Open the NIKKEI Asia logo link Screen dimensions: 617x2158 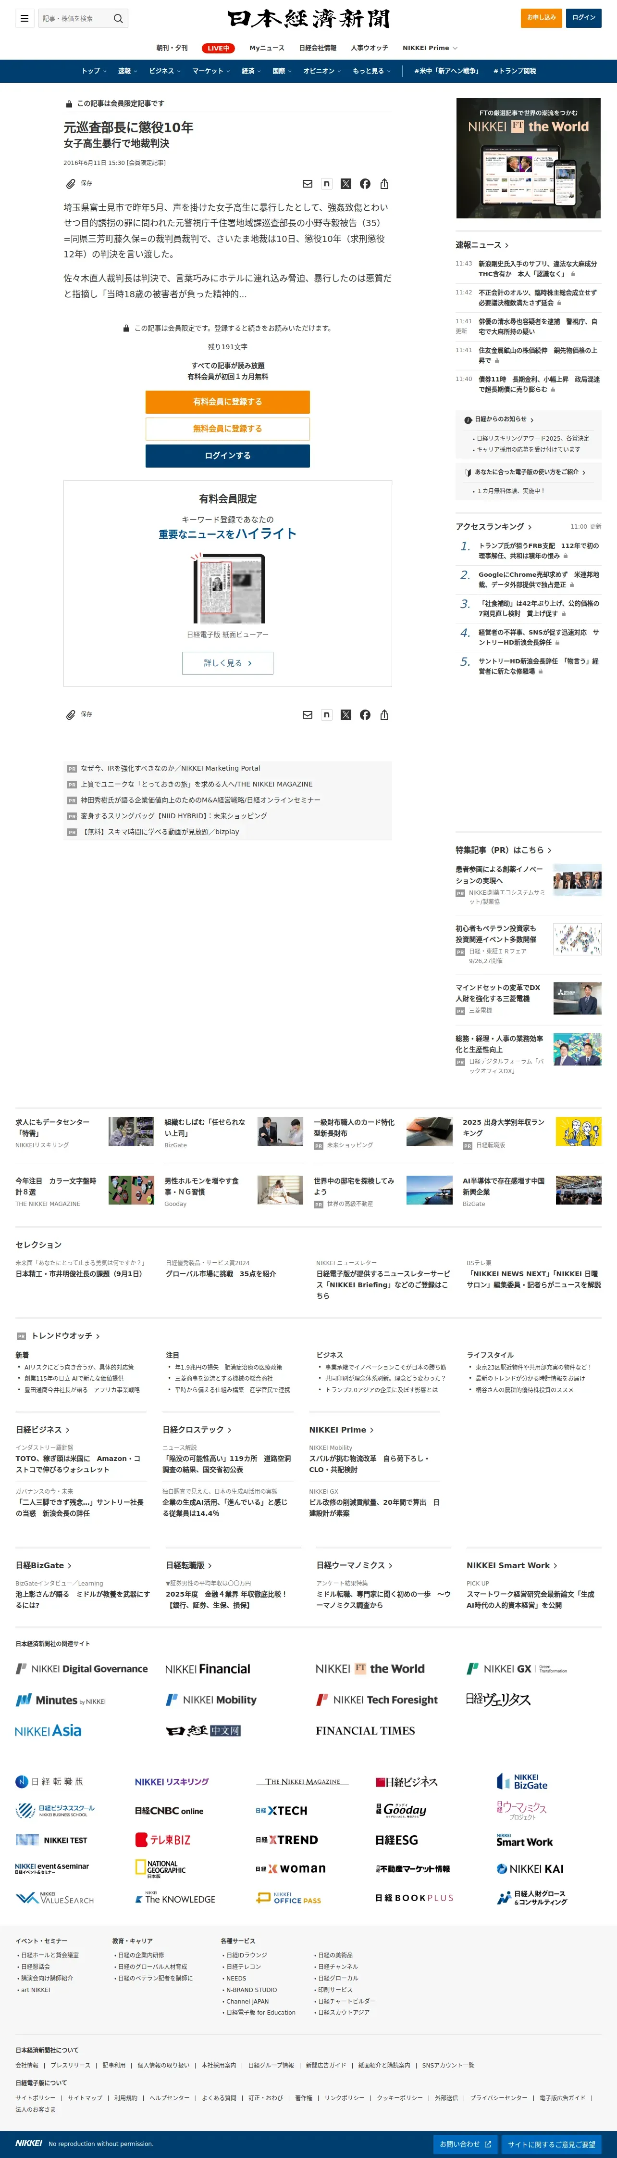click(49, 1731)
